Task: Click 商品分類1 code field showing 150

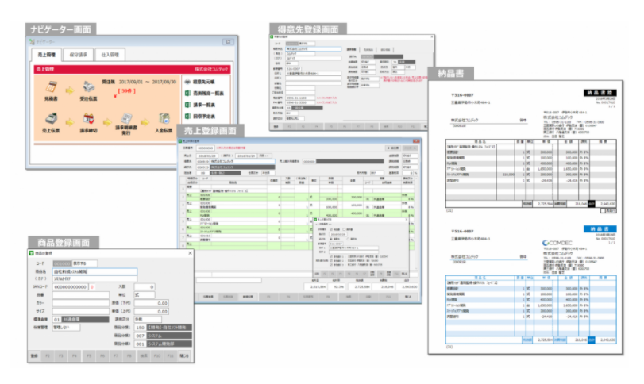Action: [140, 328]
